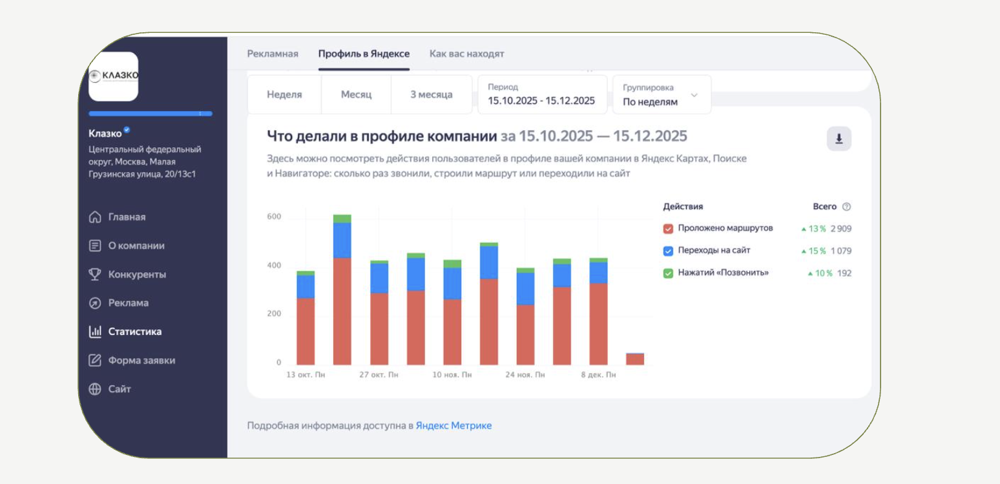Viewport: 1000px width, 484px height.
Task: Toggle the Нажатий «Позвонить» checkbox
Action: click(x=669, y=273)
